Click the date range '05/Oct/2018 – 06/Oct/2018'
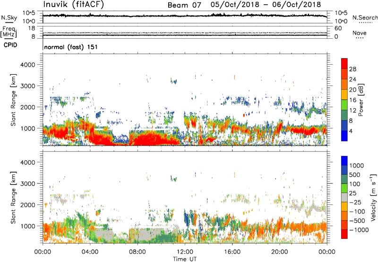 tap(266, 5)
